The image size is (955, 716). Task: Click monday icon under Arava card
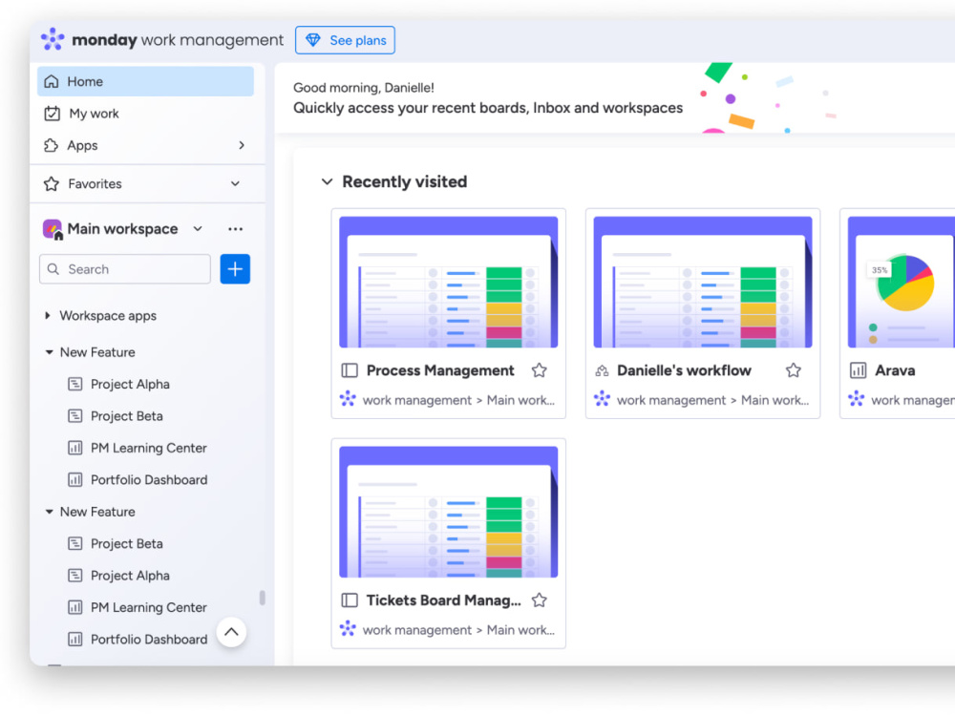(857, 399)
